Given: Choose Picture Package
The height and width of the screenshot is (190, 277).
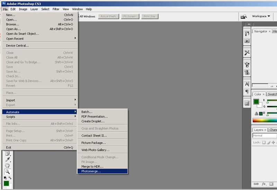Looking at the screenshot, I should click(x=102, y=143).
